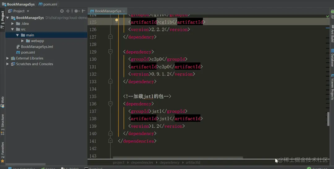Image resolution: width=334 pixels, height=169 pixels.
Task: Click the 'dependencies' breadcrumb
Action: click(142, 163)
